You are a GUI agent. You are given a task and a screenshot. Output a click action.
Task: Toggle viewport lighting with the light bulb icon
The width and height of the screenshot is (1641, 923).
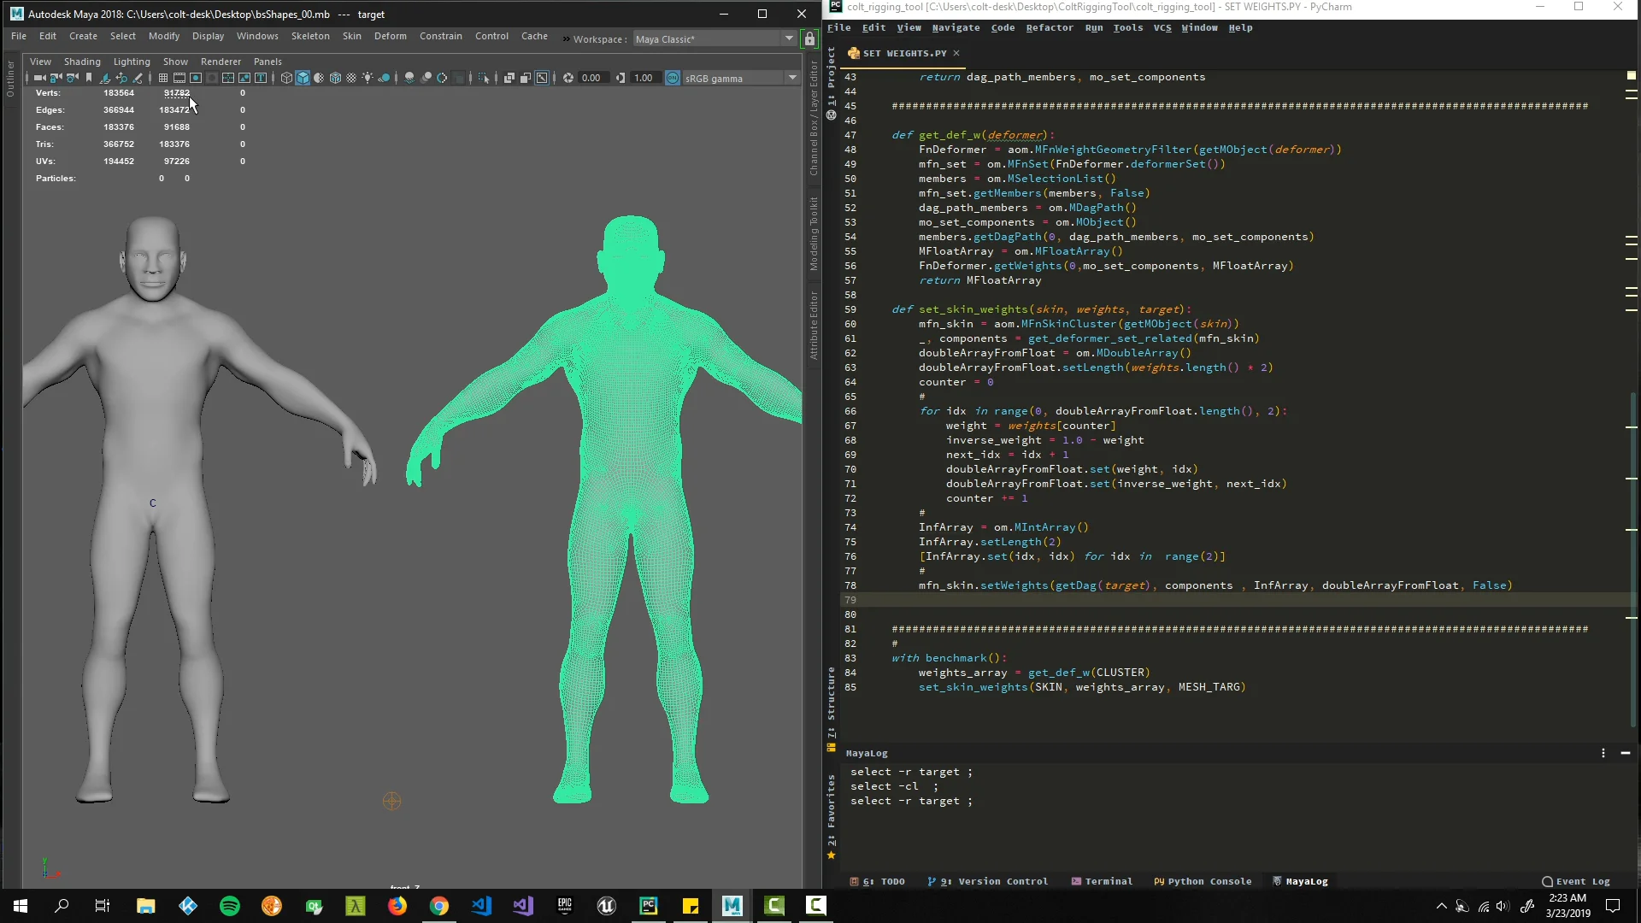coord(368,78)
